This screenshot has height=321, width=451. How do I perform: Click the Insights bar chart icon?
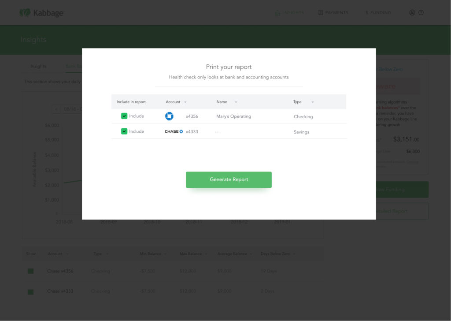point(277,13)
